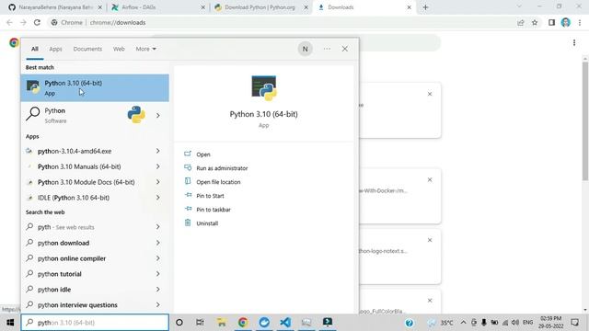Viewport: 589px width, 331px height.
Task: Open IDLE (Python 3.10 64-bit)
Action: (87, 198)
